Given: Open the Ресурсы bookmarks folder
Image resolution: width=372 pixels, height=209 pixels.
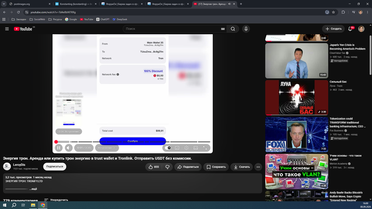Looking at the screenshot, I should [x=55, y=19].
